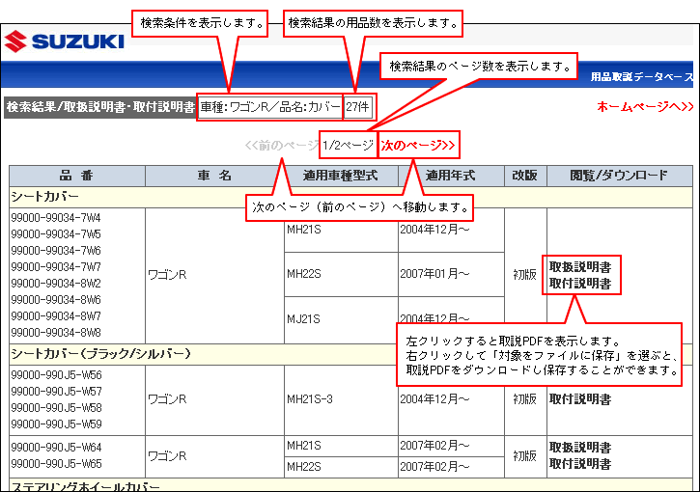The height and width of the screenshot is (492, 700).
Task: Click the 閲覧/ダウンロード column header
Action: click(619, 176)
